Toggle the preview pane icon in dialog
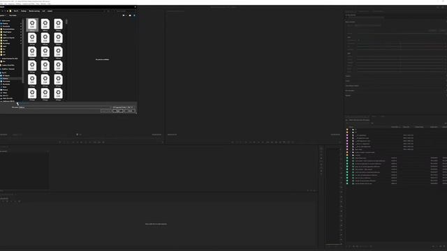This screenshot has height=251, width=447. (x=130, y=15)
